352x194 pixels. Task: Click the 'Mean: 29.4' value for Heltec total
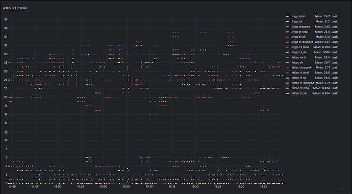click(x=322, y=58)
